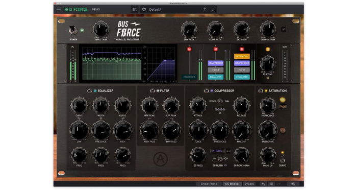Mute the dry path with M button
This screenshot has height=190, width=357.
click(189, 49)
